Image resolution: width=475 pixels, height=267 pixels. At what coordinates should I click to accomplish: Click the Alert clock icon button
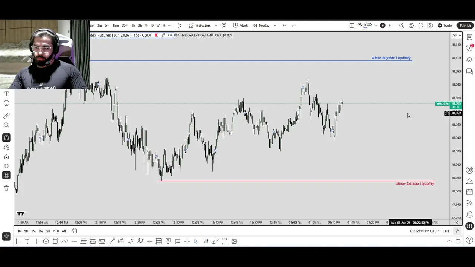(240, 26)
